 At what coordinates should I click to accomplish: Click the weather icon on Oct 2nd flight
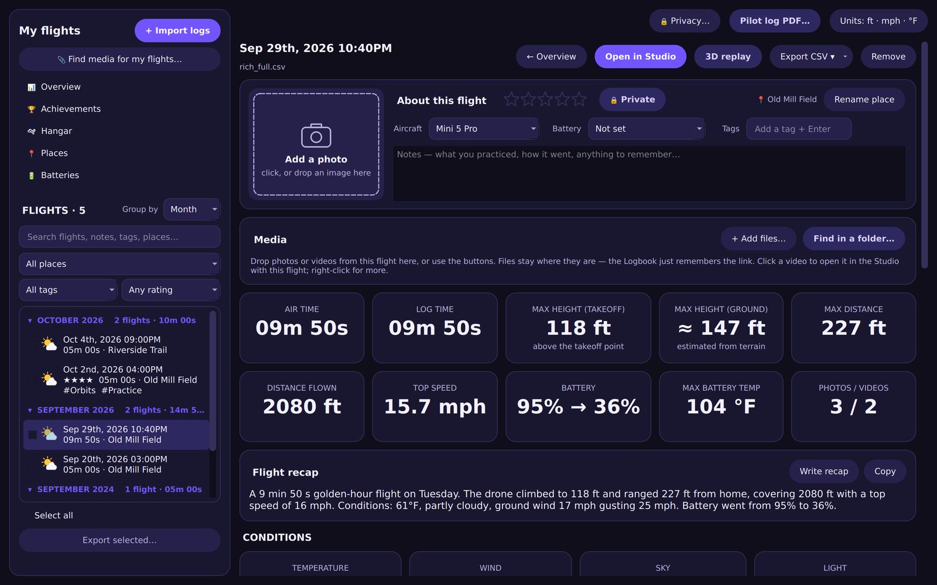[x=49, y=379]
